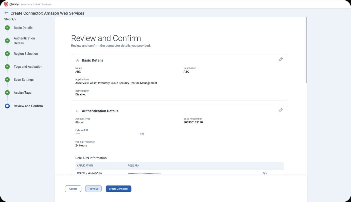
Task: Open the Scan Settings step
Action: tap(24, 80)
